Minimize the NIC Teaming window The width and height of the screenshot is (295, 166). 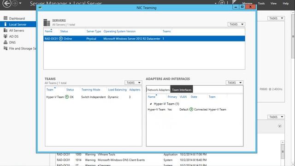[x=236, y=7]
